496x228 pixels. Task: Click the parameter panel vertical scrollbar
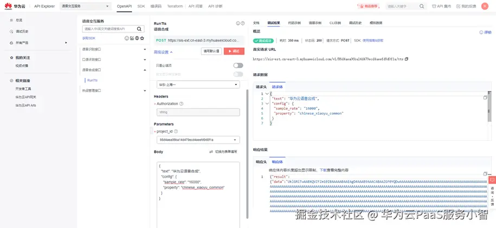click(x=247, y=153)
